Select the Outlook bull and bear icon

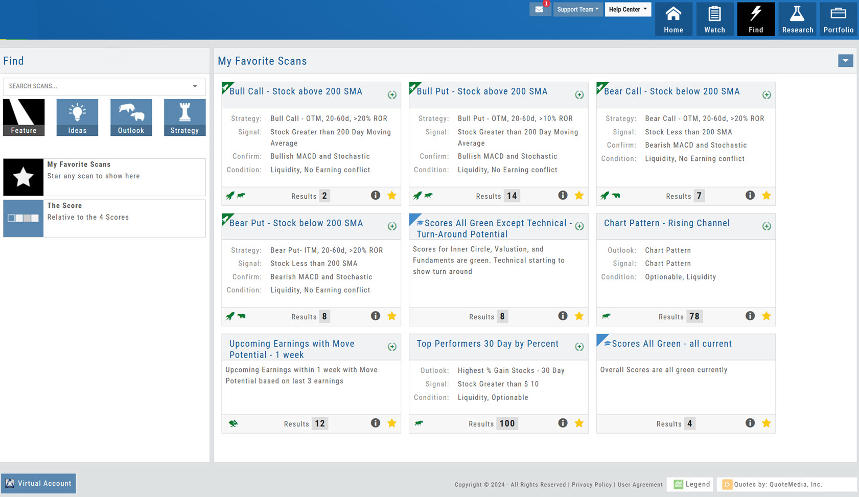click(x=131, y=117)
